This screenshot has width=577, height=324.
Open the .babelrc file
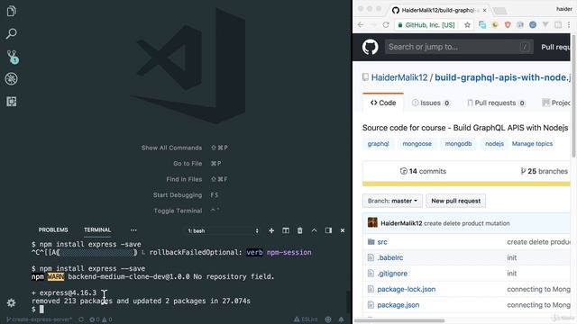390,258
